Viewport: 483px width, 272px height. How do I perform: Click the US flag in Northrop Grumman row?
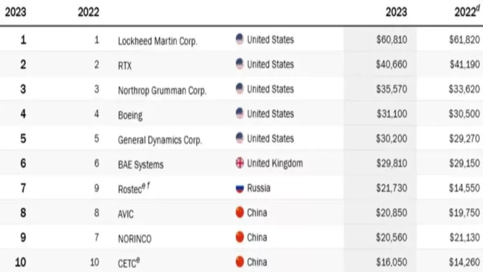(x=239, y=89)
